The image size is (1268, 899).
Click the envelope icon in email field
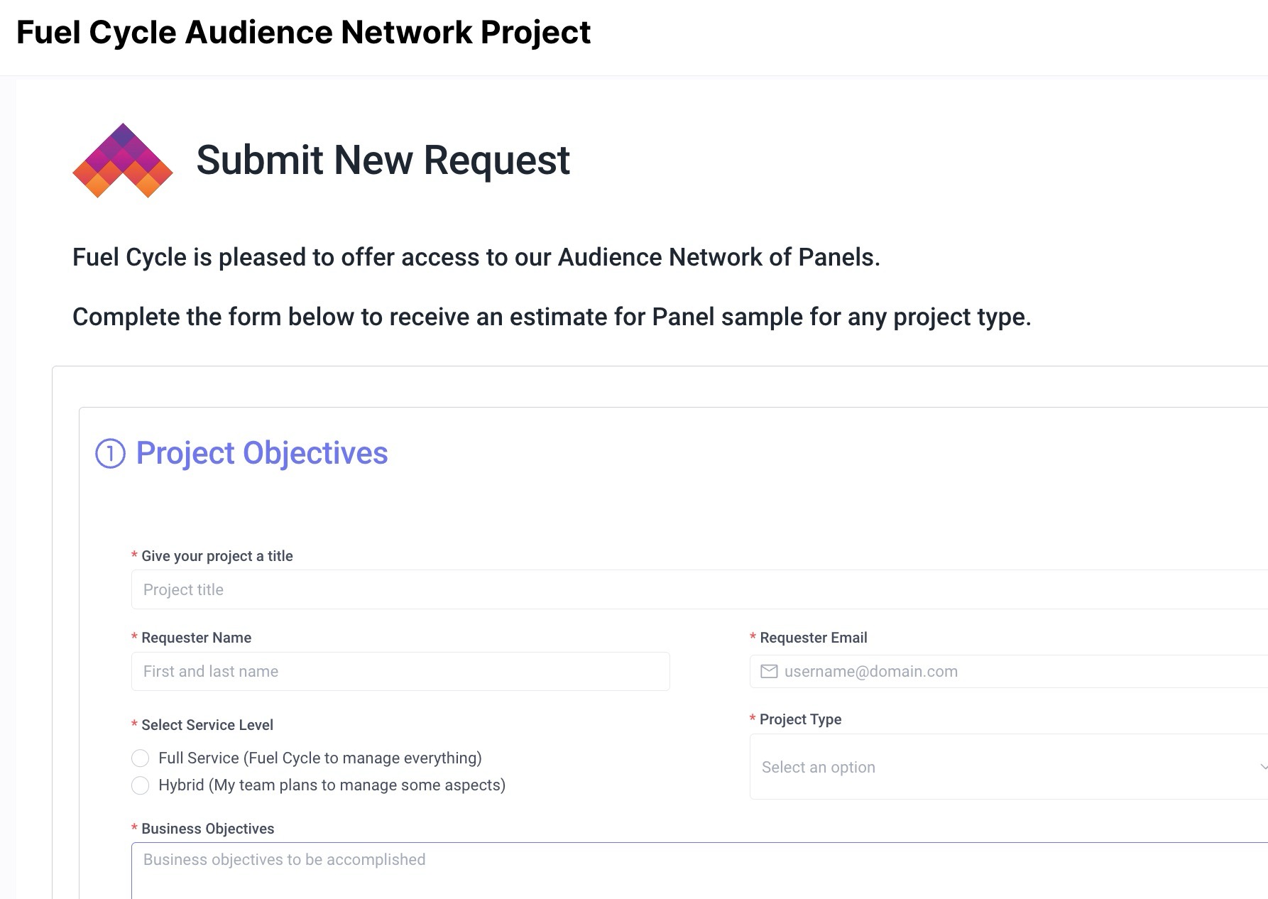pyautogui.click(x=769, y=672)
